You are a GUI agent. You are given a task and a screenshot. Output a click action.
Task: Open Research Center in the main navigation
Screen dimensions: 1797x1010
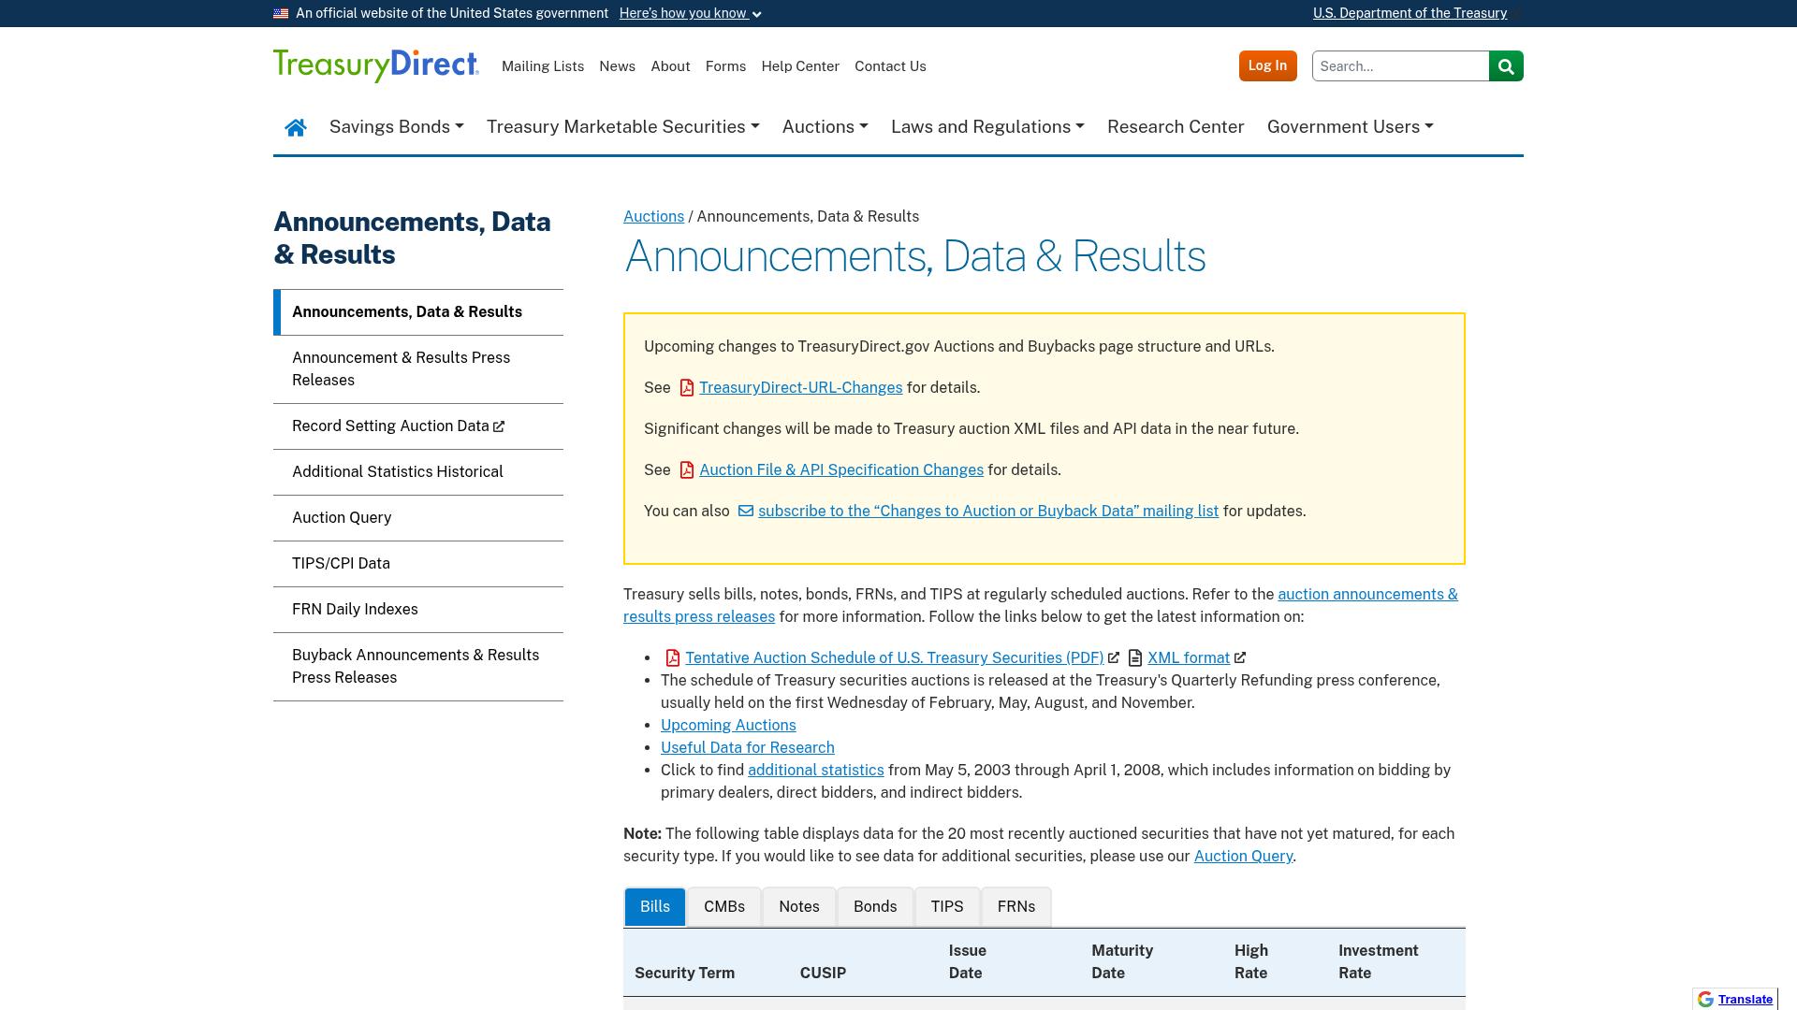click(x=1176, y=127)
